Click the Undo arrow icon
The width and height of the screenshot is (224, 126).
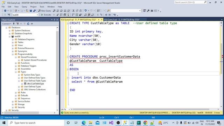[x=85, y=11]
